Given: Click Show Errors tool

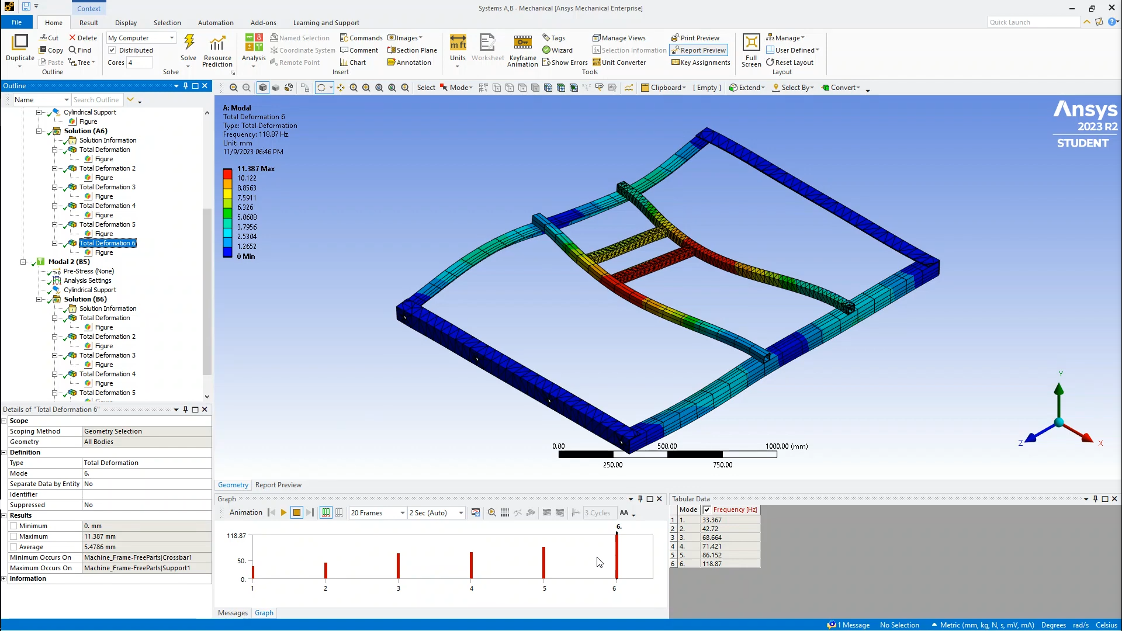Looking at the screenshot, I should coord(565,63).
